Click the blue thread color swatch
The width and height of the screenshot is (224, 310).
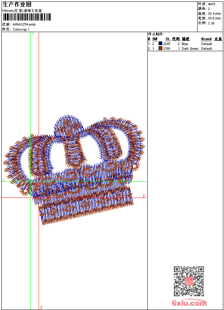[x=160, y=44]
